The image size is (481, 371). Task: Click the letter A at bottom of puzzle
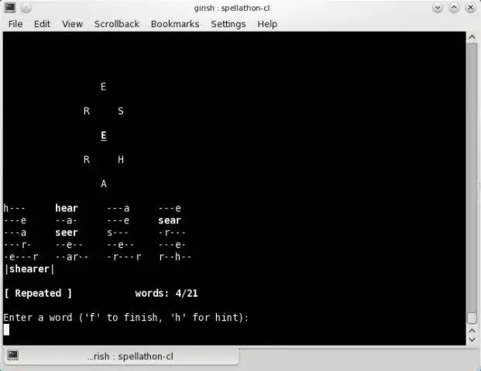[104, 184]
